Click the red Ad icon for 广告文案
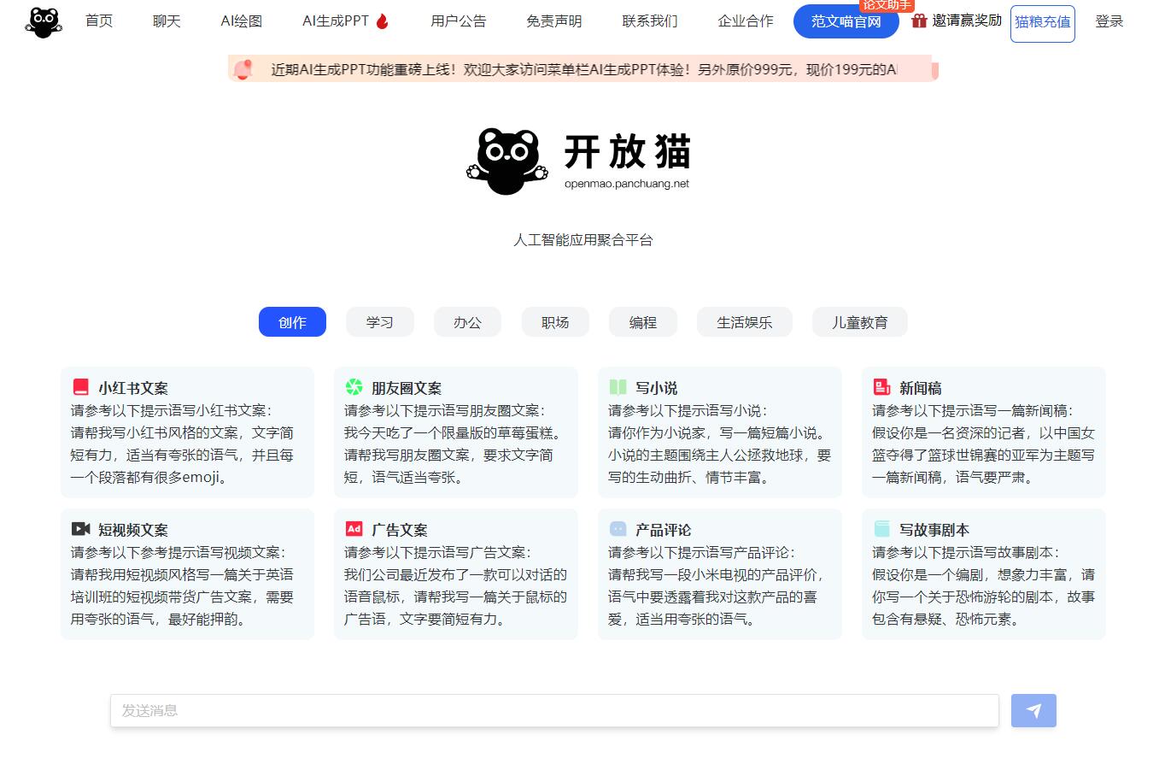The height and width of the screenshot is (770, 1165). click(354, 529)
